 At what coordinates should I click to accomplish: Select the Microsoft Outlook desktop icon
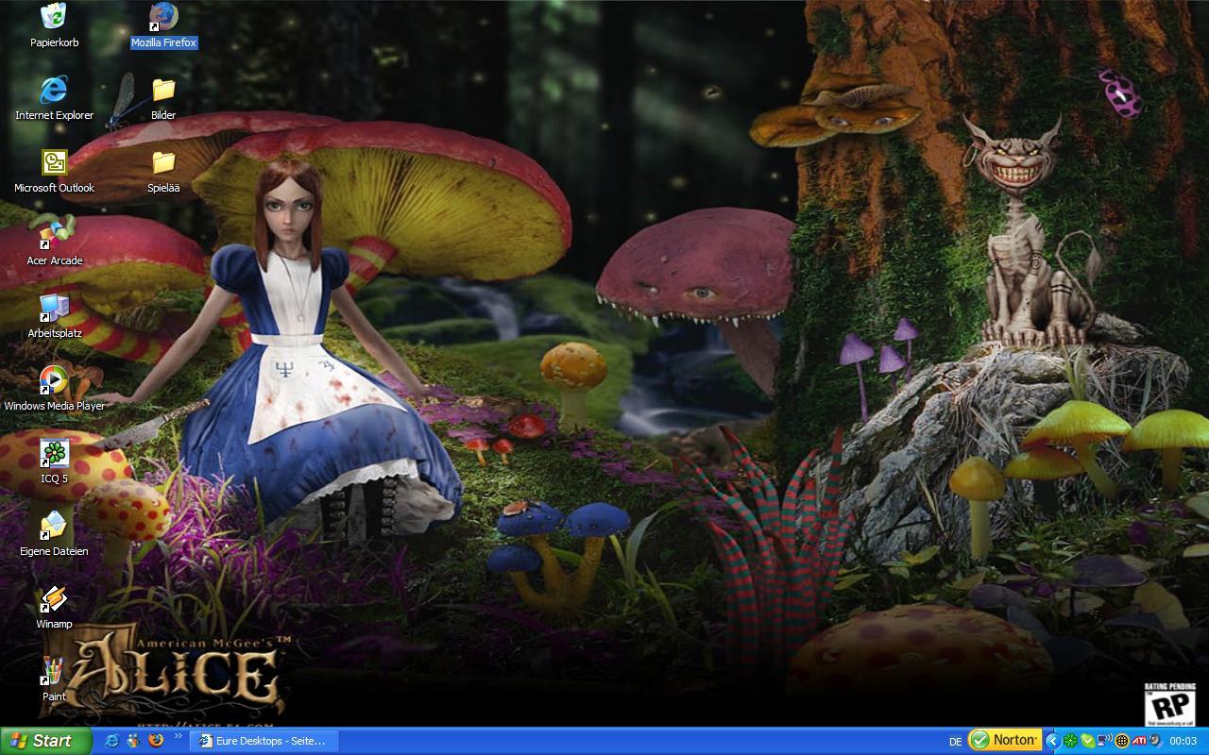click(54, 171)
